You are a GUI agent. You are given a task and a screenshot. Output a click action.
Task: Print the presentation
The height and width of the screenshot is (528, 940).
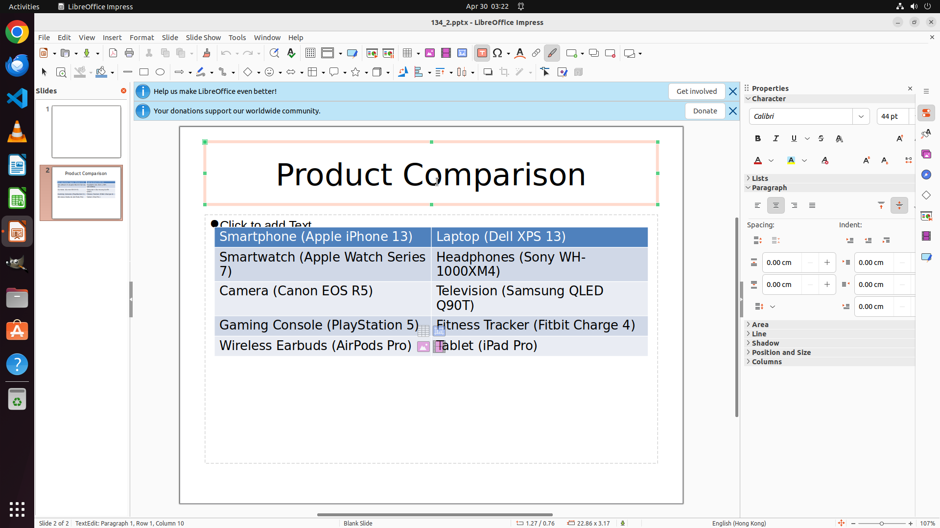tap(129, 53)
